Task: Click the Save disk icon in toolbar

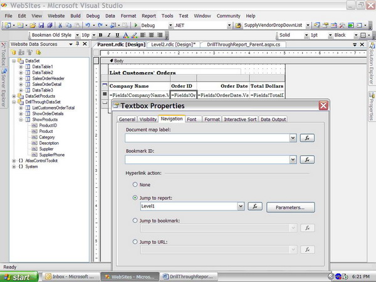Action: click(x=41, y=25)
